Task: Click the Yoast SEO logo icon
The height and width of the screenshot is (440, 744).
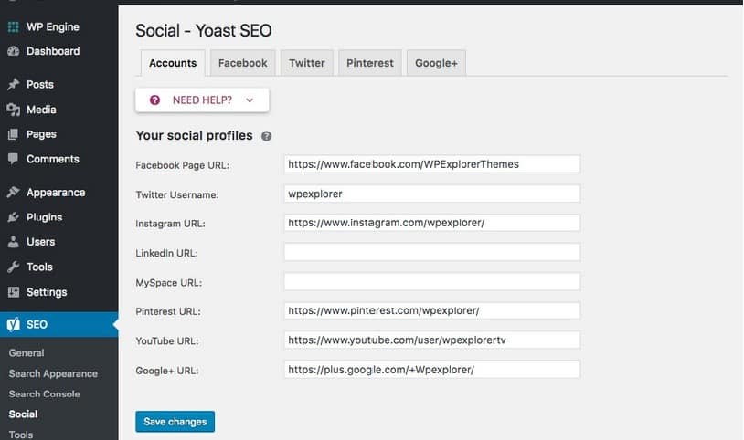Action: [14, 324]
